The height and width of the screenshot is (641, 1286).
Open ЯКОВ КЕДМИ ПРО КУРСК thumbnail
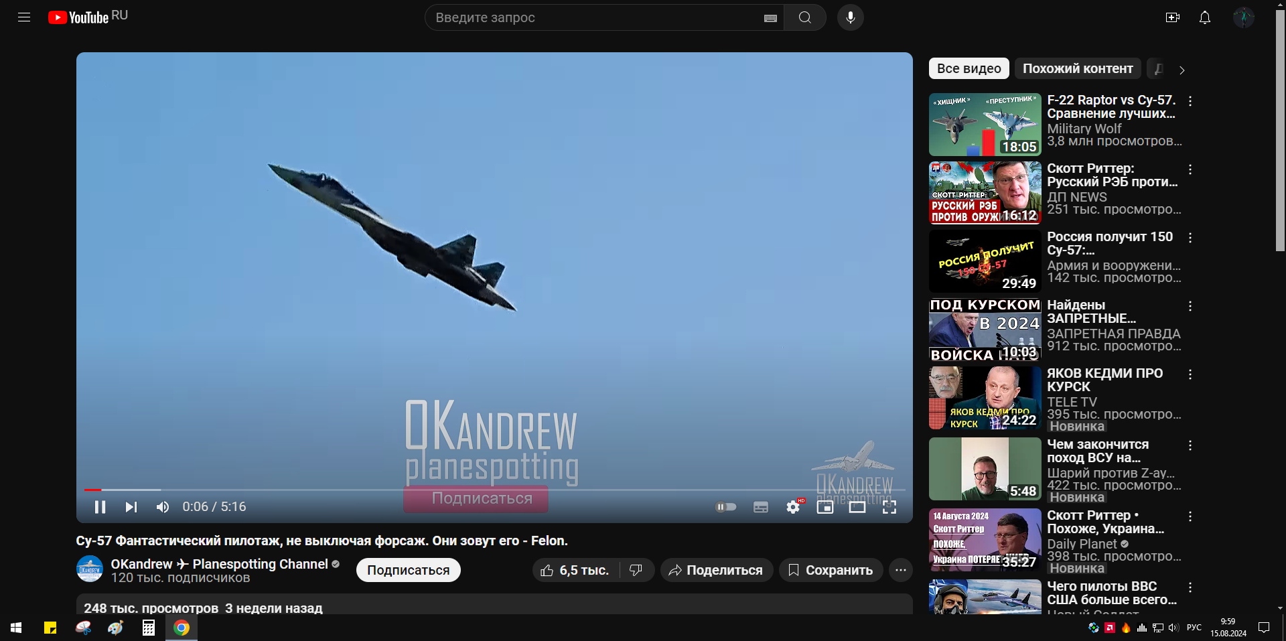click(985, 398)
